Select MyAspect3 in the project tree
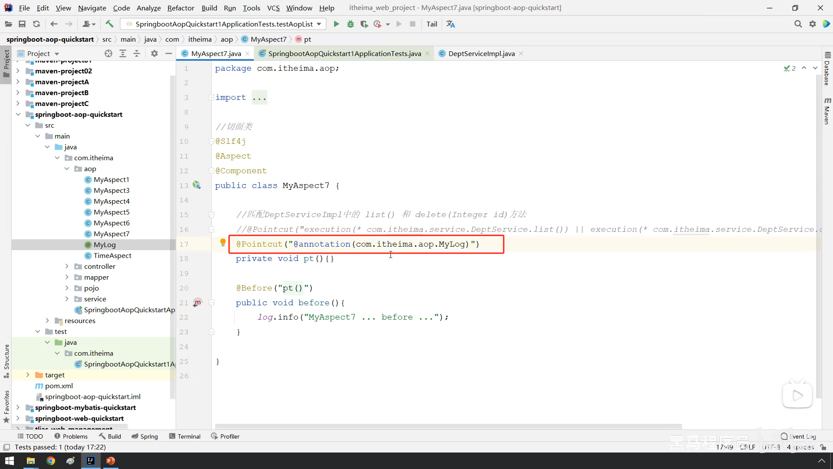The height and width of the screenshot is (469, 833). pyautogui.click(x=112, y=190)
